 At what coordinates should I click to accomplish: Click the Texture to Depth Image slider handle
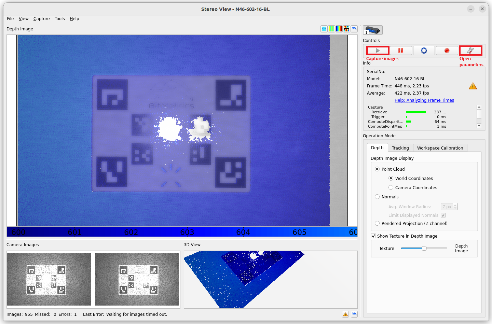coord(424,249)
